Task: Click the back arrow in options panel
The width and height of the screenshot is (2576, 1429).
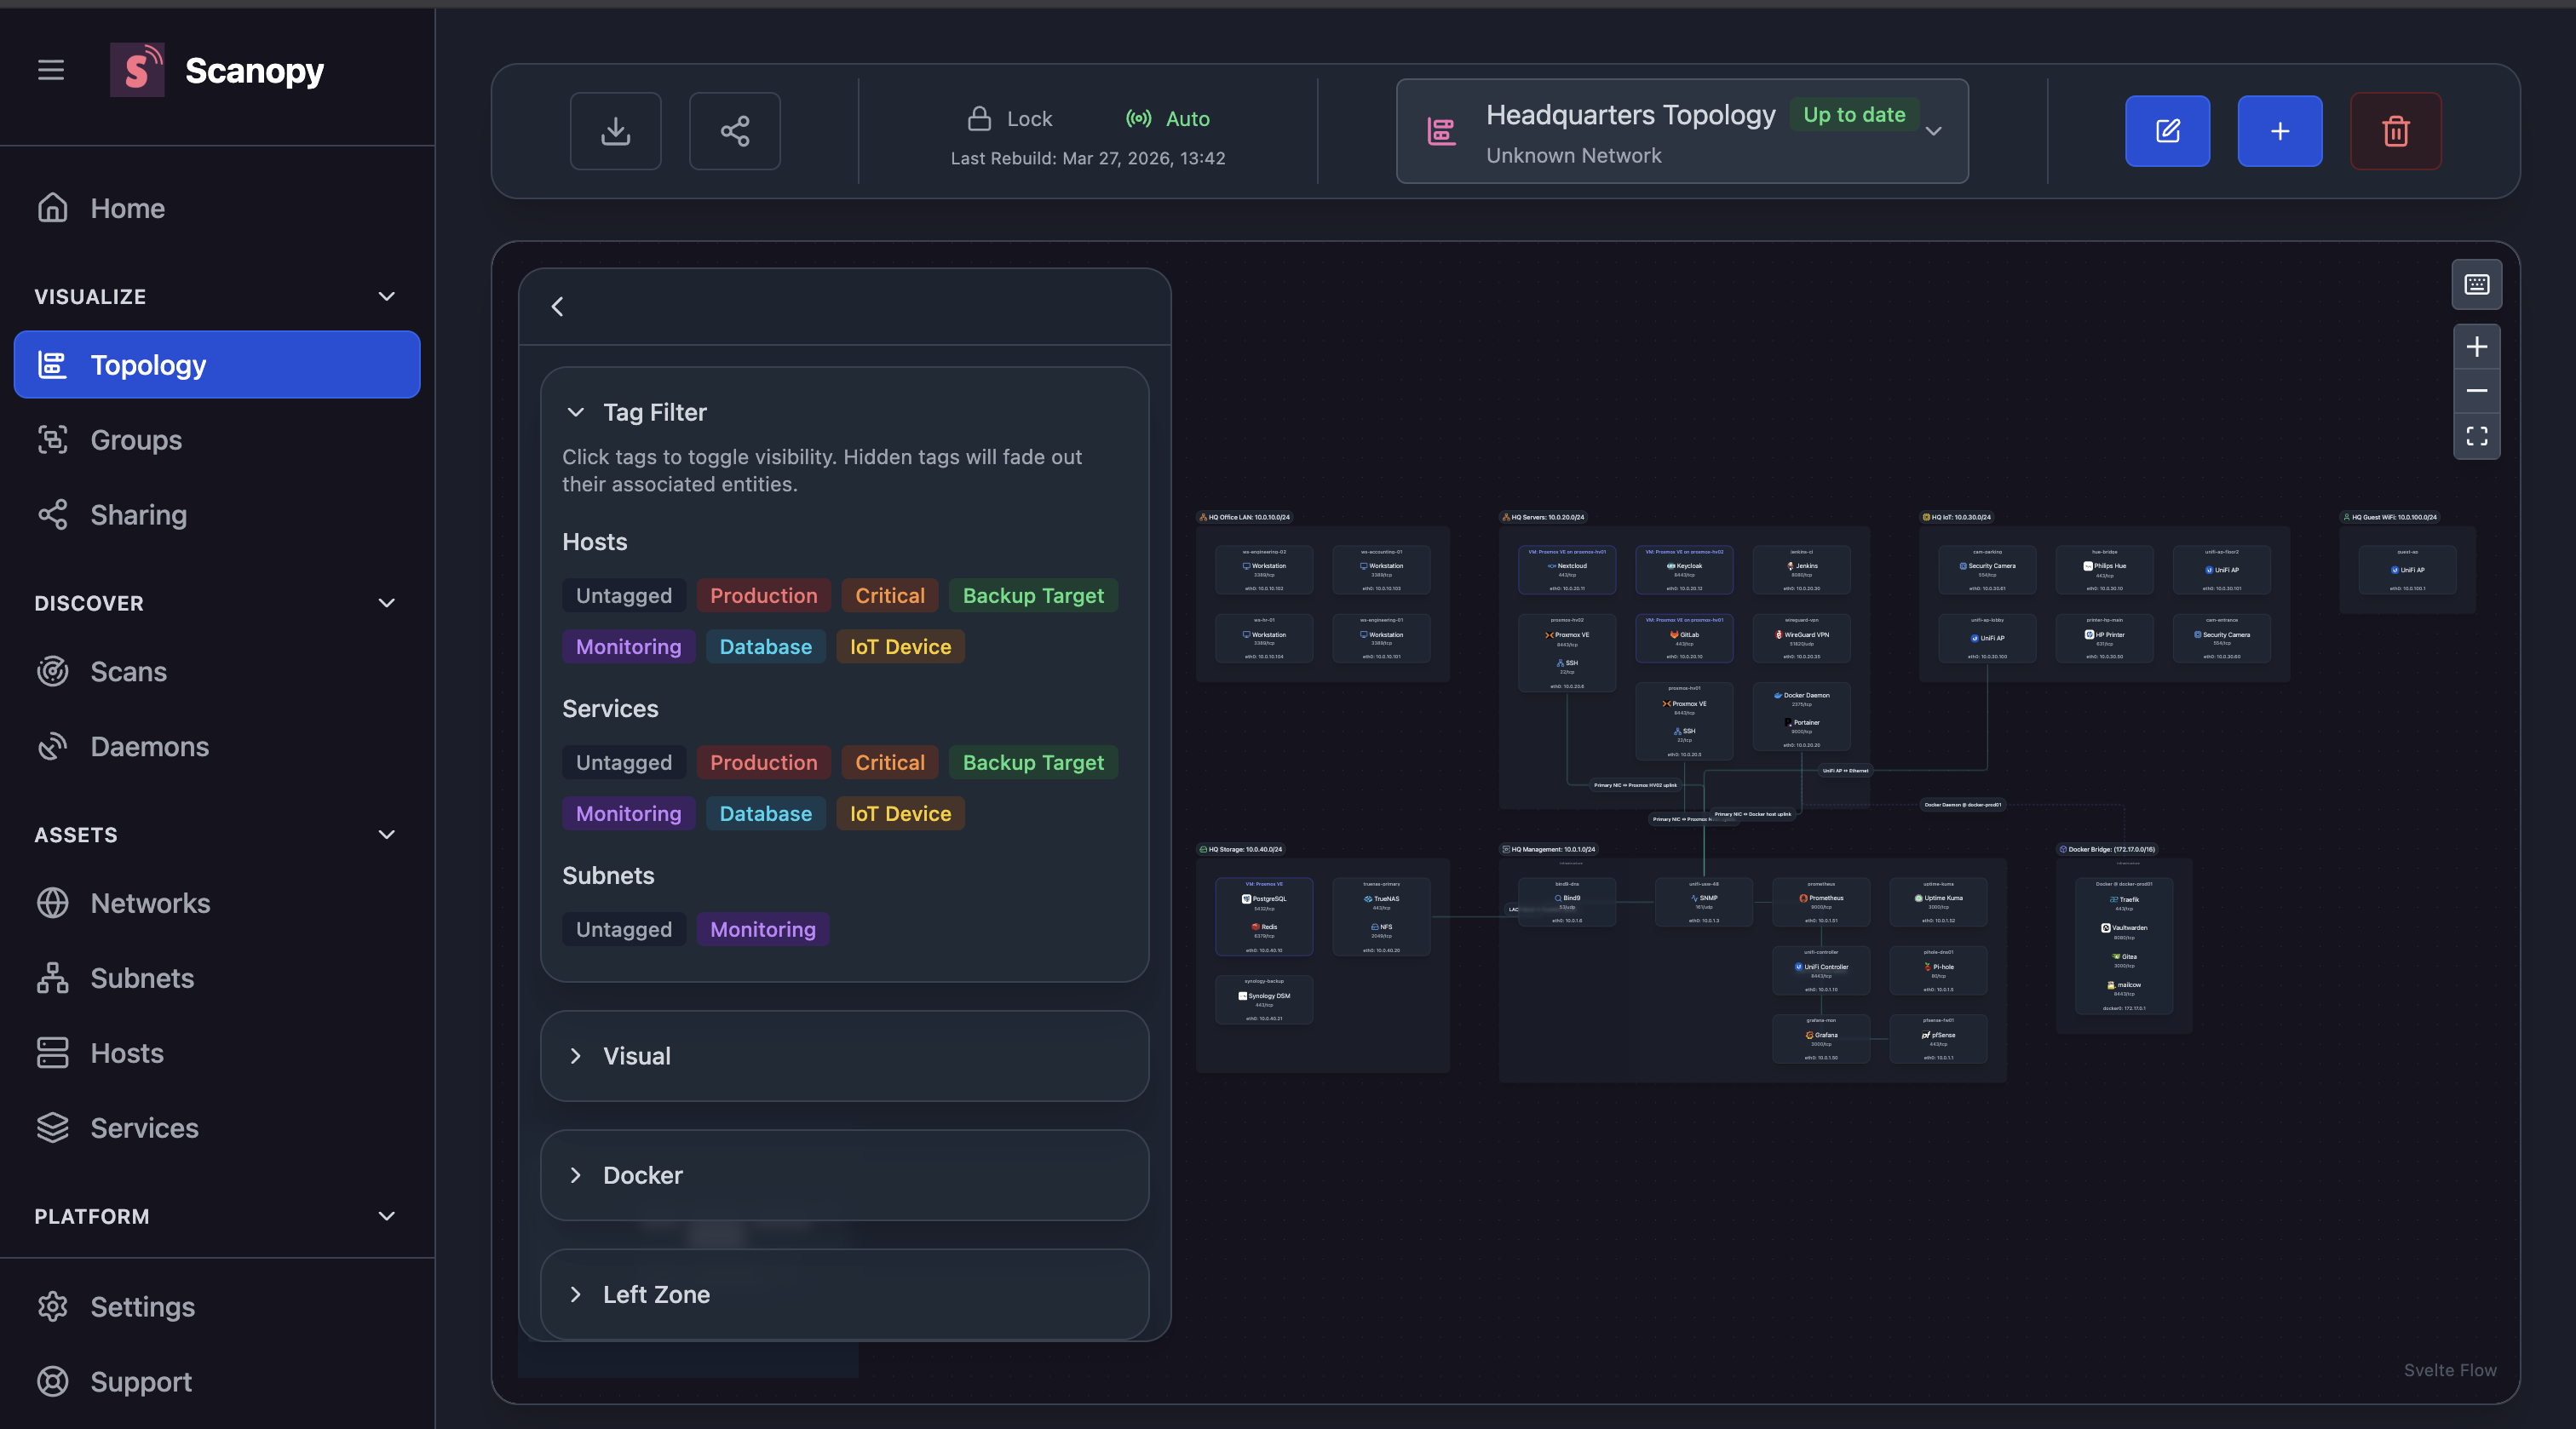Action: point(557,307)
